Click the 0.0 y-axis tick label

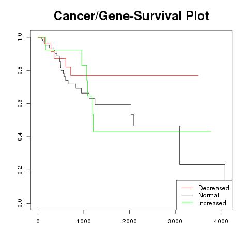[x=20, y=203]
